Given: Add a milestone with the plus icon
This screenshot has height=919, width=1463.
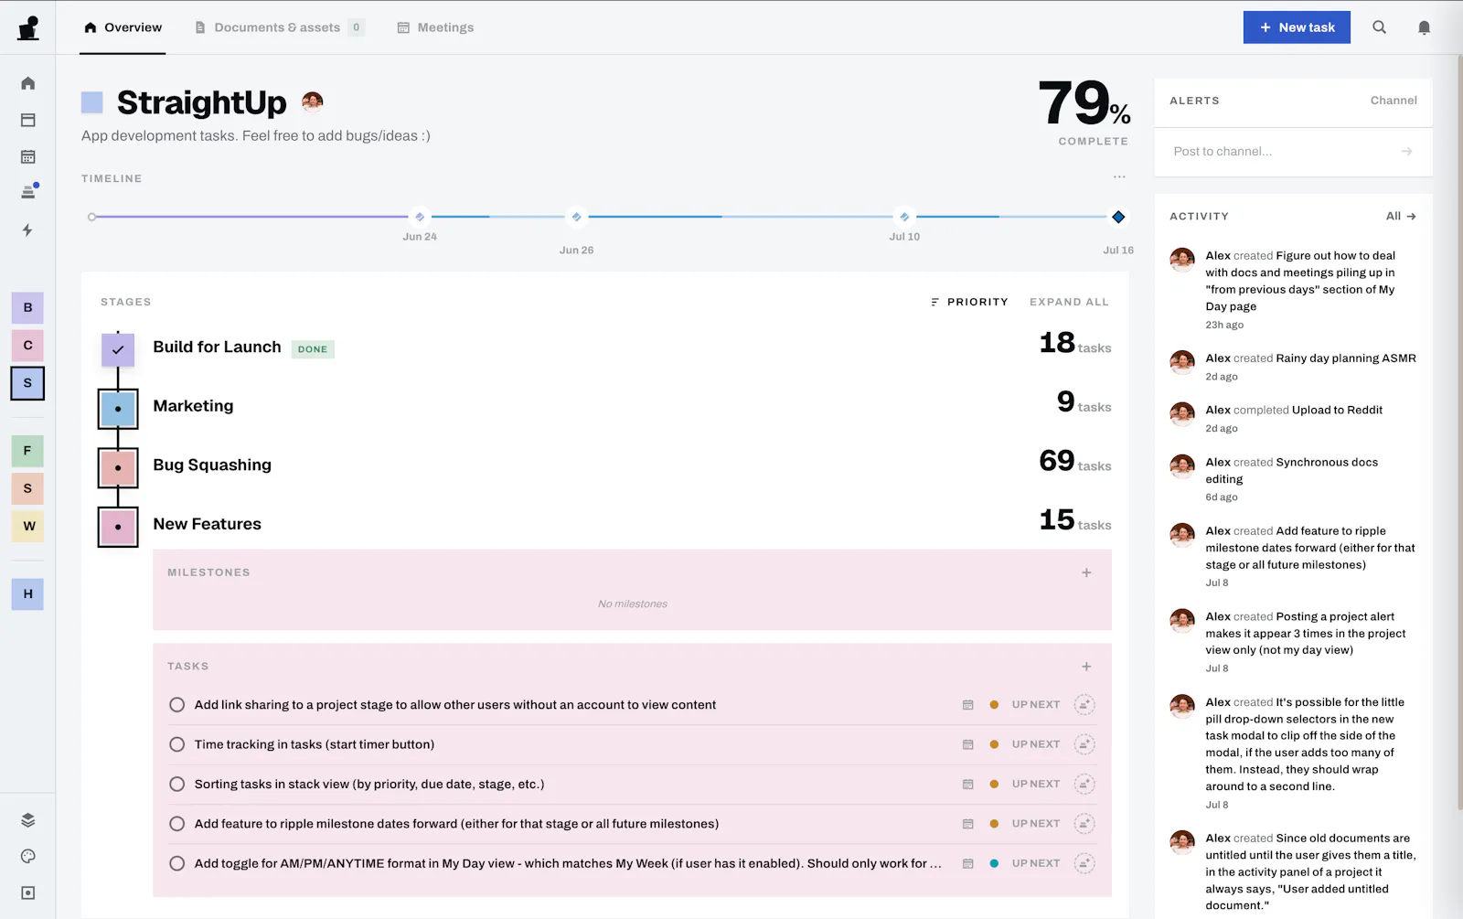Looking at the screenshot, I should (1086, 572).
